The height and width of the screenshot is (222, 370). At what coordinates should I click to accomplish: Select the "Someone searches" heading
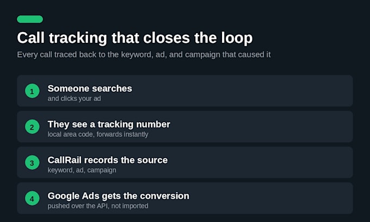click(90, 88)
